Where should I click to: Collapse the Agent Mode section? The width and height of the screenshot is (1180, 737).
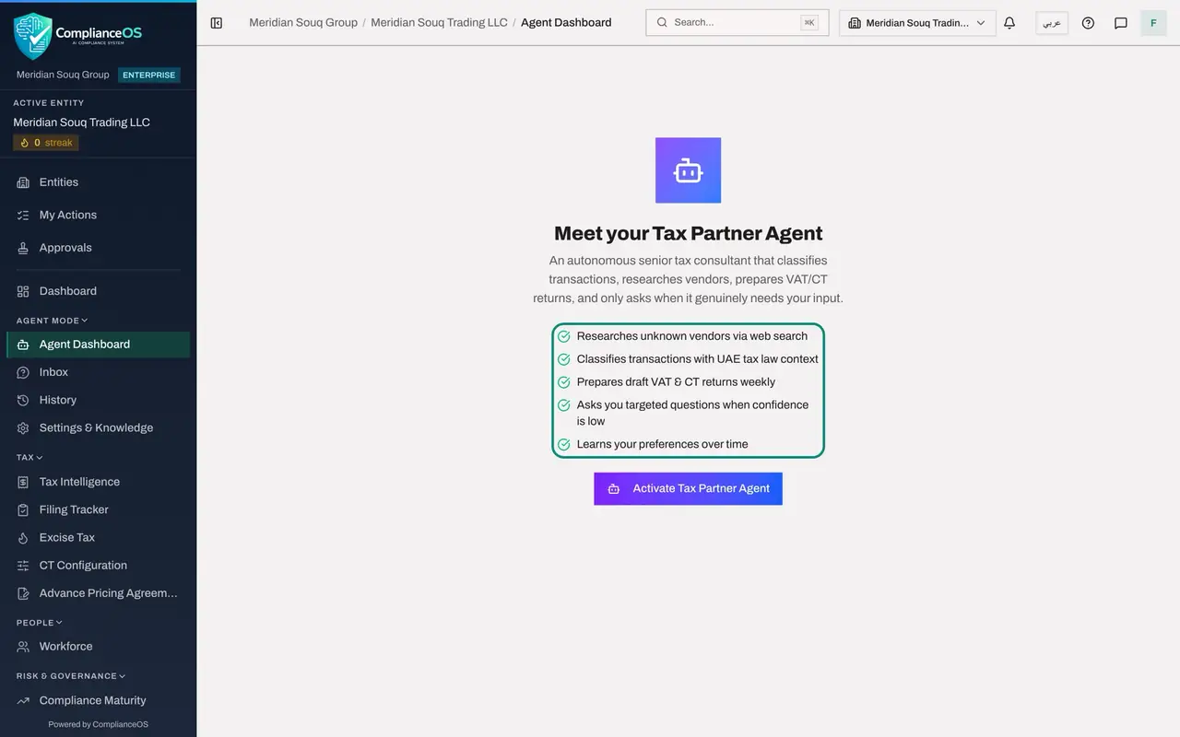tap(52, 321)
